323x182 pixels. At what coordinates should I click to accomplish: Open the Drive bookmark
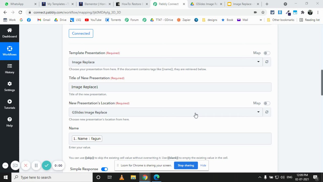coord(60,20)
